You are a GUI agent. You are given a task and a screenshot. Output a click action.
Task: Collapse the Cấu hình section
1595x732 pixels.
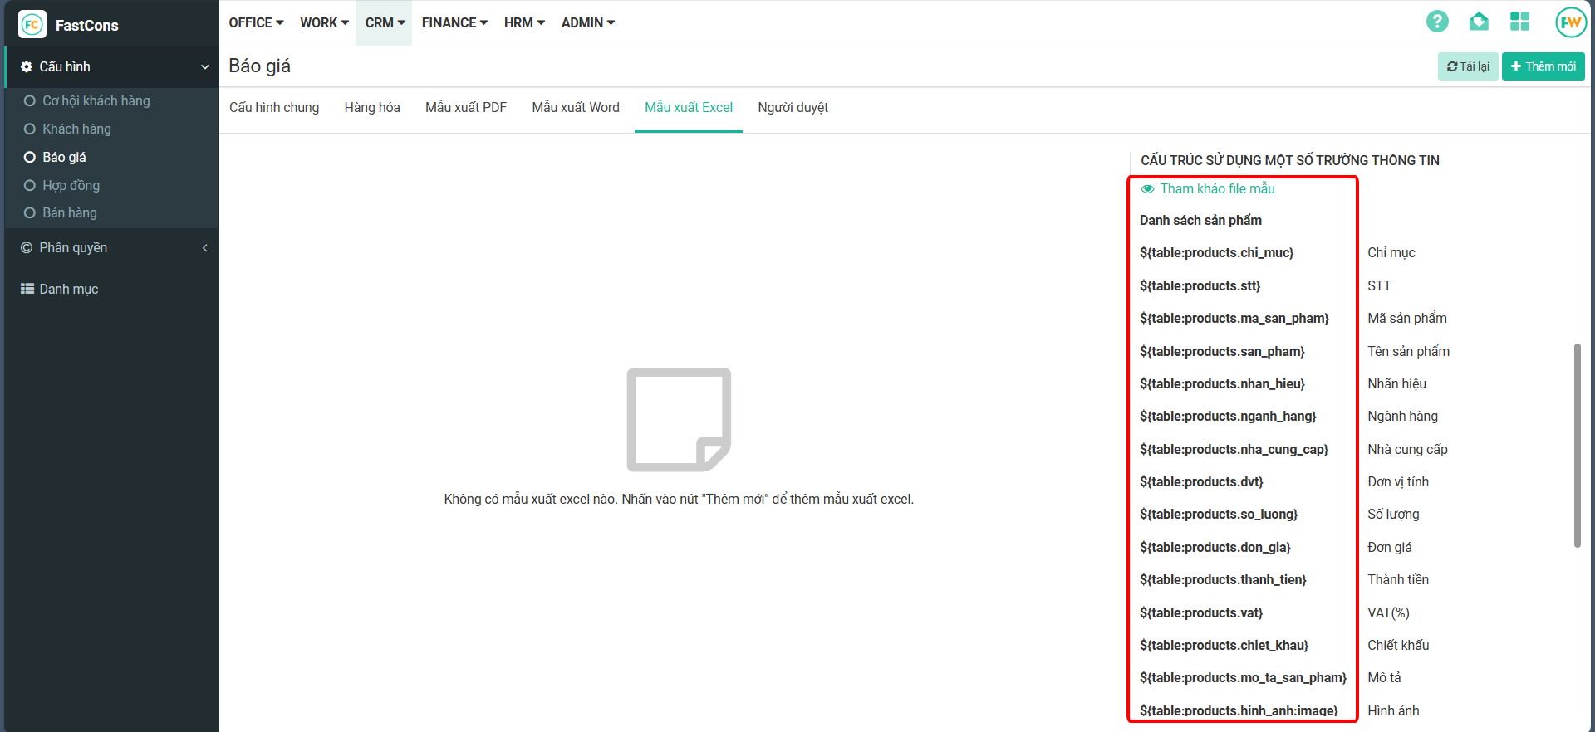click(x=204, y=66)
